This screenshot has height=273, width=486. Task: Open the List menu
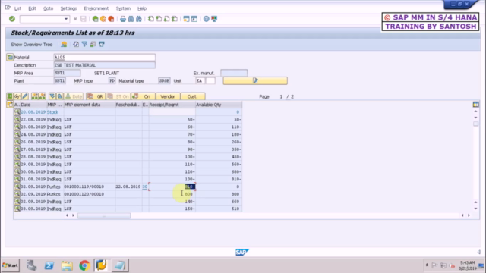point(17,8)
